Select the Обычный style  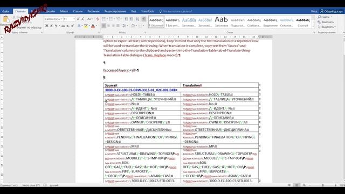tap(156, 22)
